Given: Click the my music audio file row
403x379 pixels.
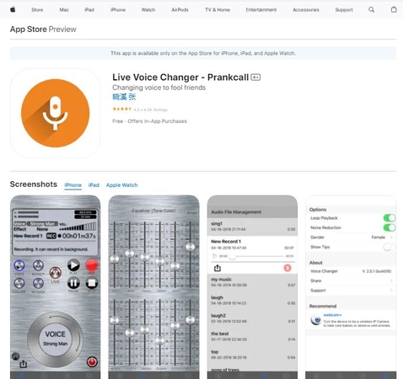Looking at the screenshot, I should point(252,282).
